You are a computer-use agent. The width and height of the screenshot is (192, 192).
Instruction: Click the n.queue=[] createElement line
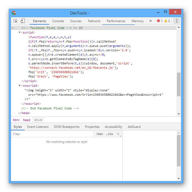[x=67, y=55]
